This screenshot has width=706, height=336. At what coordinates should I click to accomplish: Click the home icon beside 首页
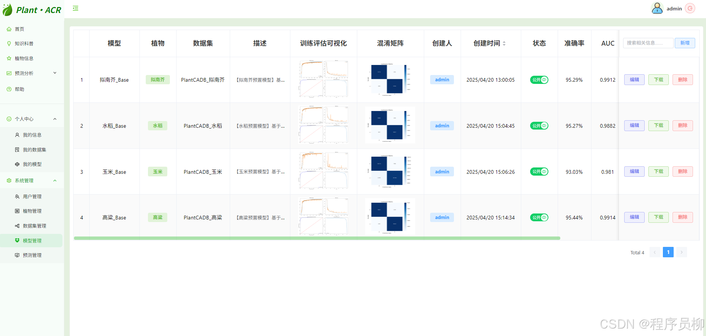coord(9,29)
